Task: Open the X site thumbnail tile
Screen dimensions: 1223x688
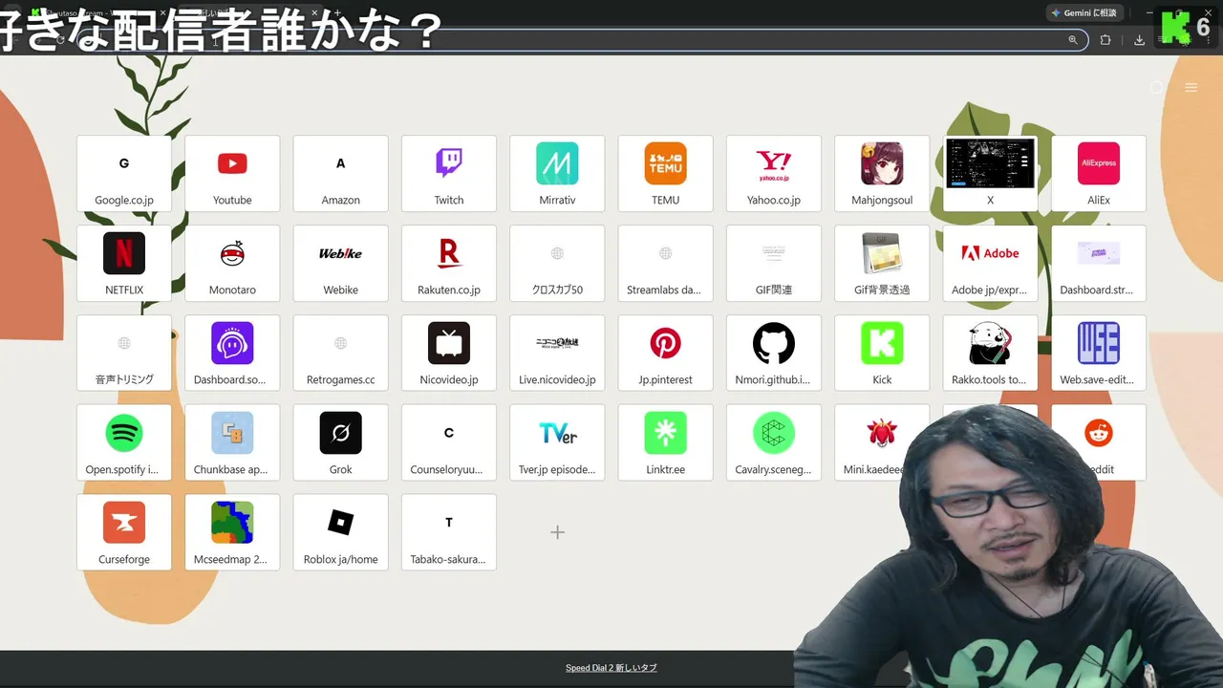Action: [x=991, y=174]
